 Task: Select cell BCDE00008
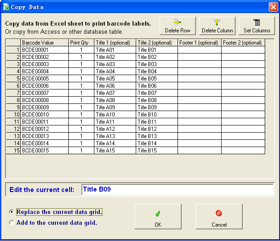pyautogui.click(x=44, y=100)
